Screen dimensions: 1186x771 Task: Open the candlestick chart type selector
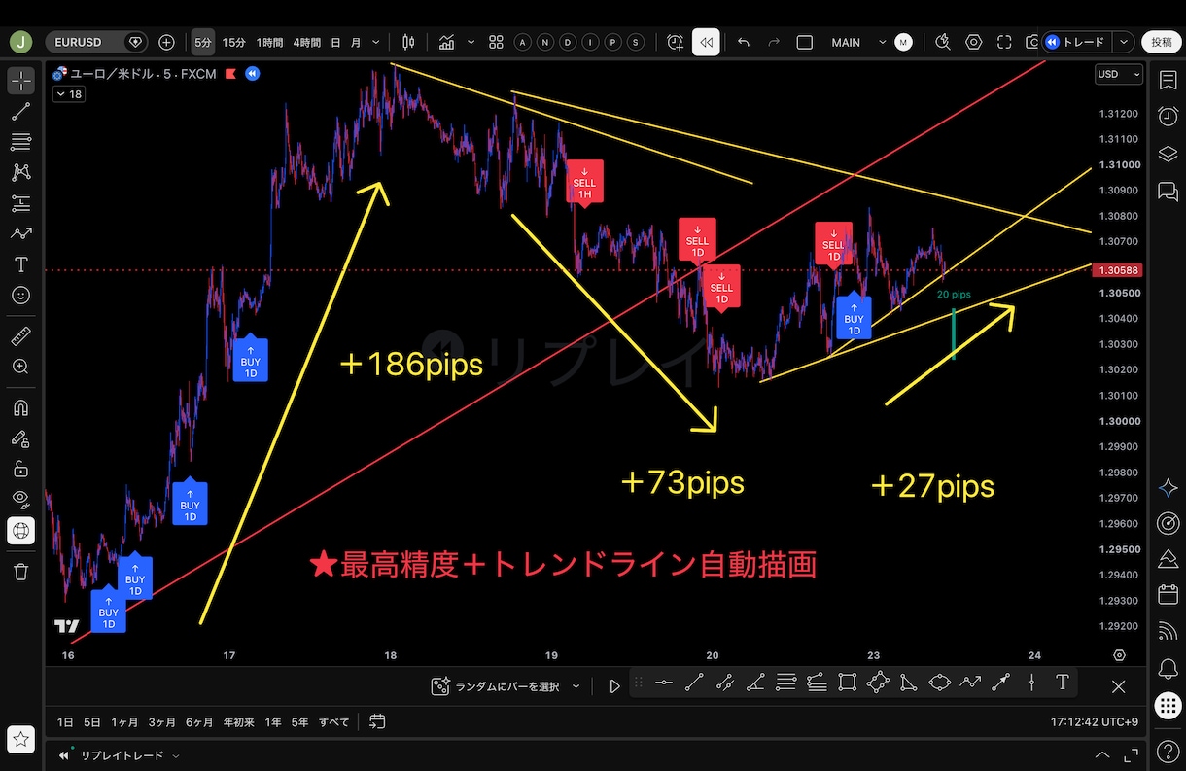click(x=408, y=42)
